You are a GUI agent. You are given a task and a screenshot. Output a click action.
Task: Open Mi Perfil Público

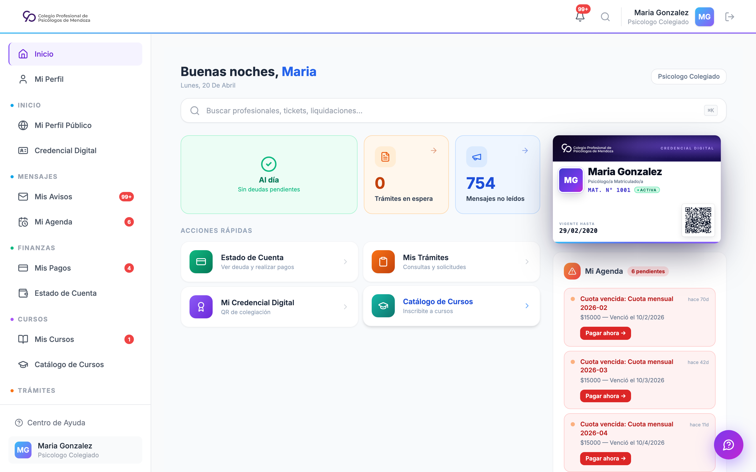tap(75, 126)
